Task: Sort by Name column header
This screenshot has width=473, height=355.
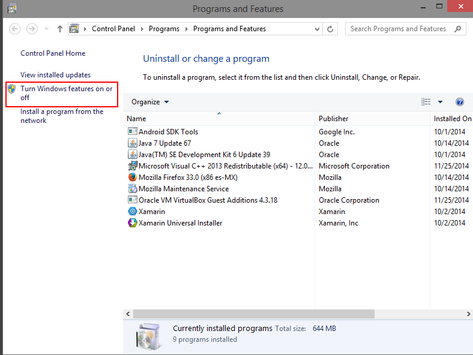Action: pos(218,119)
